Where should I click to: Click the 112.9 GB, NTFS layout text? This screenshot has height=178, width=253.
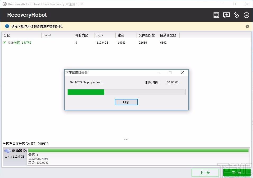tap(38, 159)
